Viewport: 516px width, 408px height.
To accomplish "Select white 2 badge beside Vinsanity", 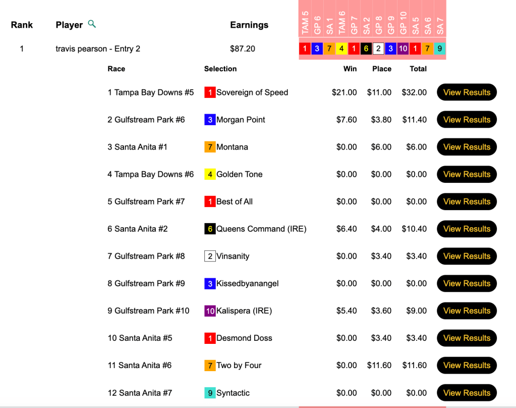I will point(210,256).
